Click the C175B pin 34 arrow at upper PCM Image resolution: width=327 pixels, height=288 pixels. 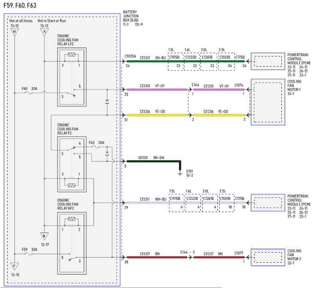tap(248, 61)
